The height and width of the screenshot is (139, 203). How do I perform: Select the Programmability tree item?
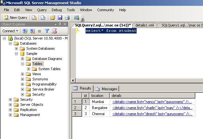point(44,84)
